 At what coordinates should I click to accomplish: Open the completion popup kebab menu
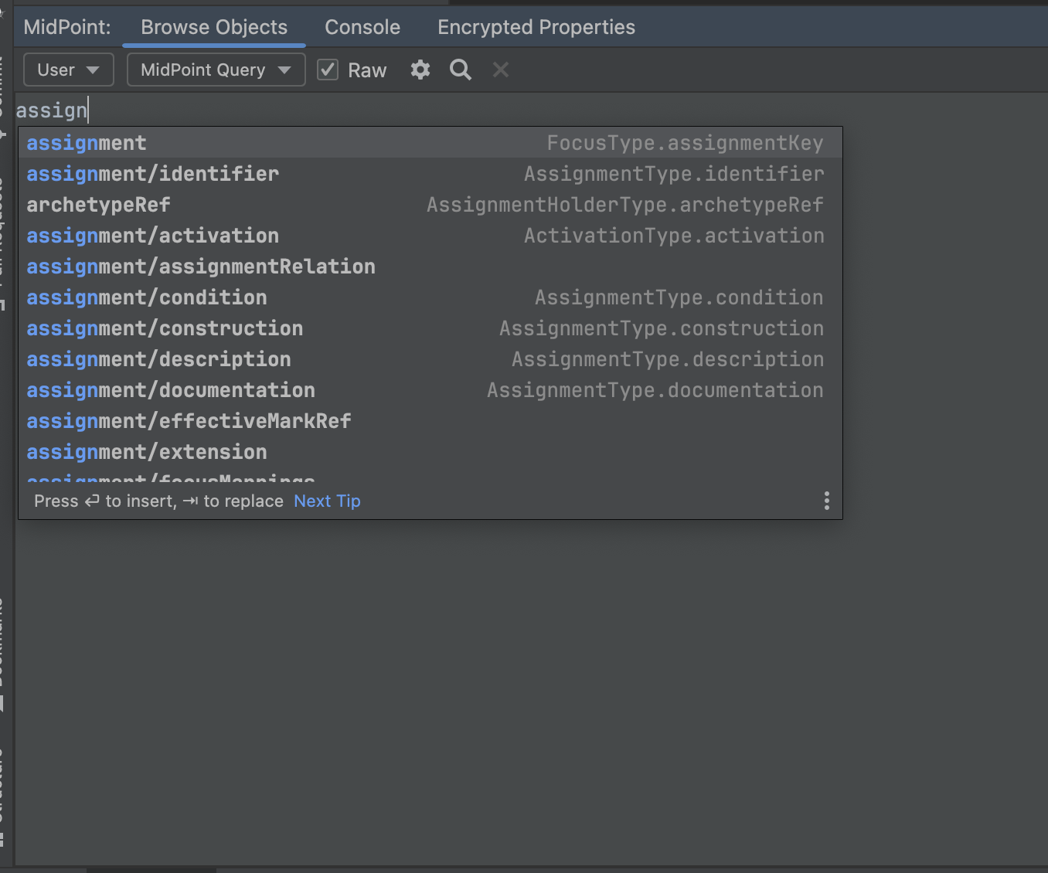(826, 501)
